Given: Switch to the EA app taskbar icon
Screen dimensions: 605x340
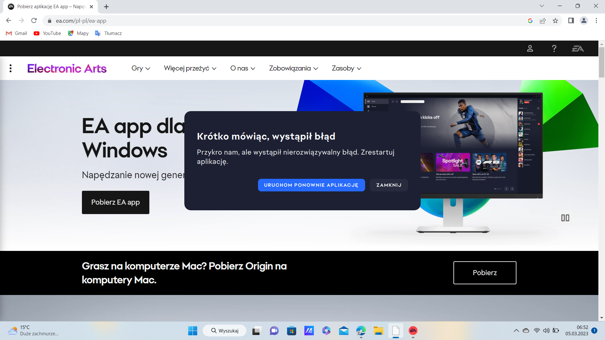Looking at the screenshot, I should coord(413,331).
